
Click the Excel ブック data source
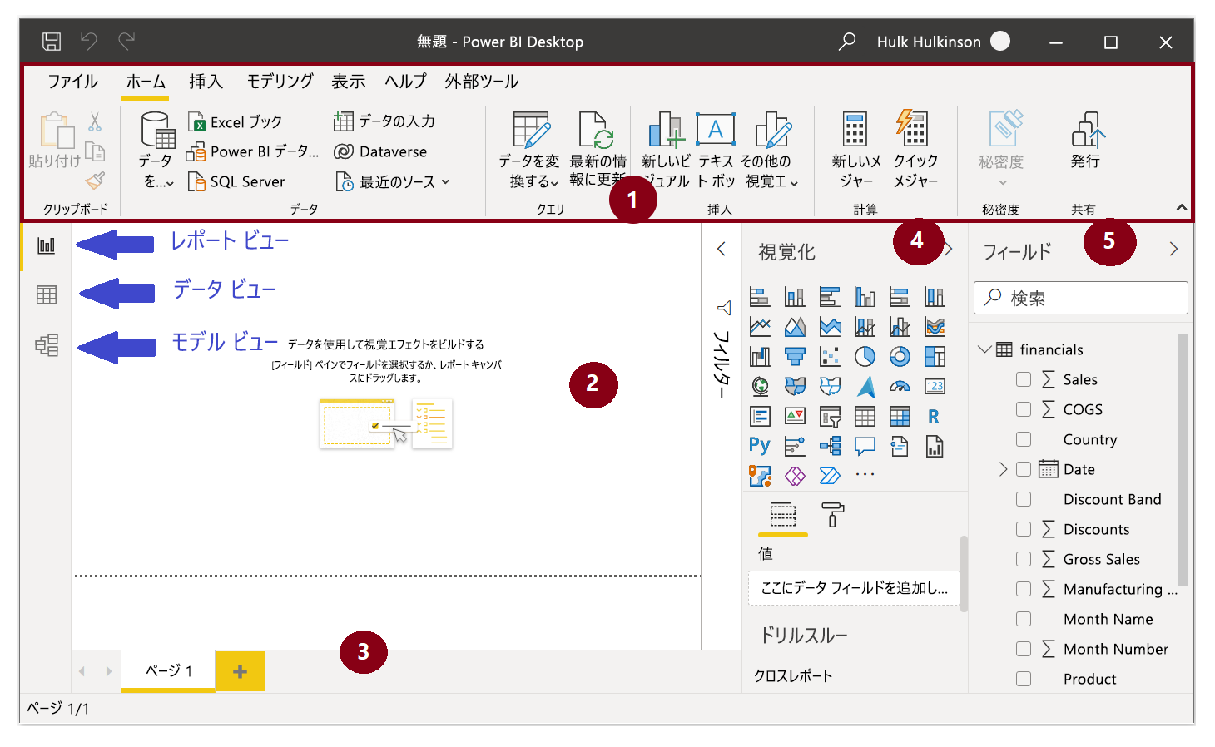point(235,122)
